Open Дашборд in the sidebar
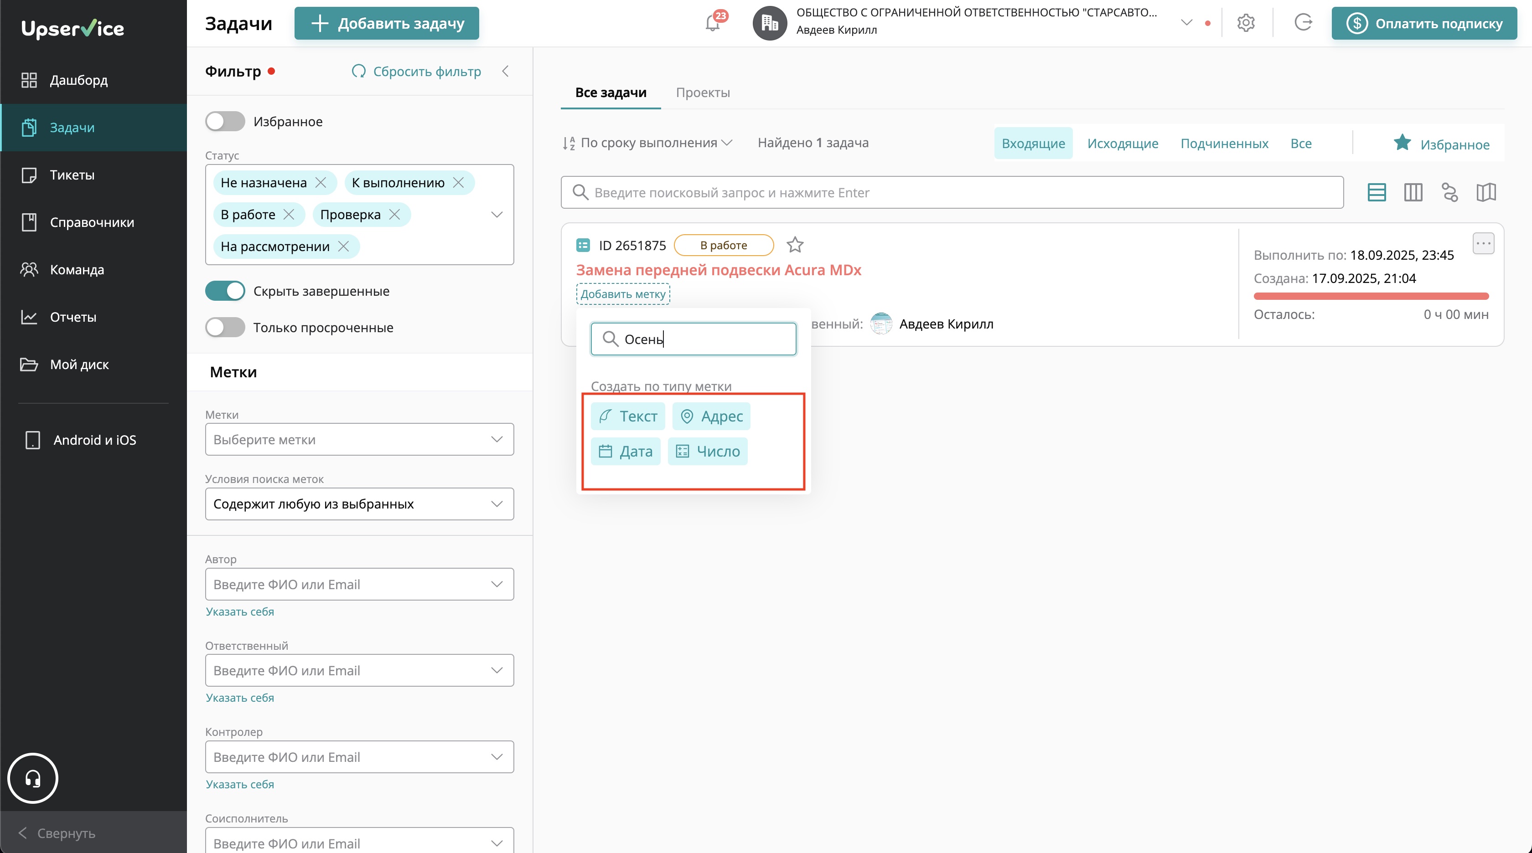This screenshot has width=1532, height=853. point(94,80)
